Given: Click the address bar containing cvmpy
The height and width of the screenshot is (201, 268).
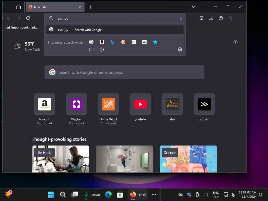Looking at the screenshot, I should [115, 18].
